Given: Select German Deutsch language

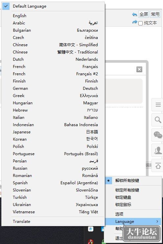Looking at the screenshot, I should pyautogui.click(x=53, y=88).
